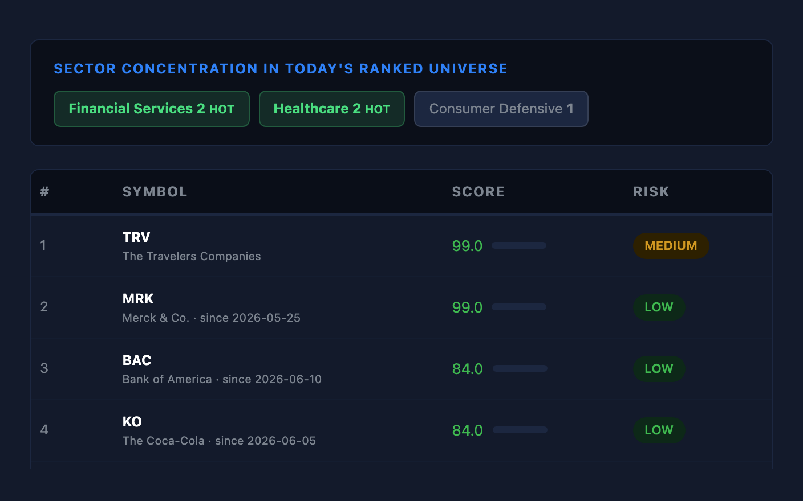This screenshot has width=803, height=501.
Task: Click BAC's 84.0 score value
Action: [468, 369]
